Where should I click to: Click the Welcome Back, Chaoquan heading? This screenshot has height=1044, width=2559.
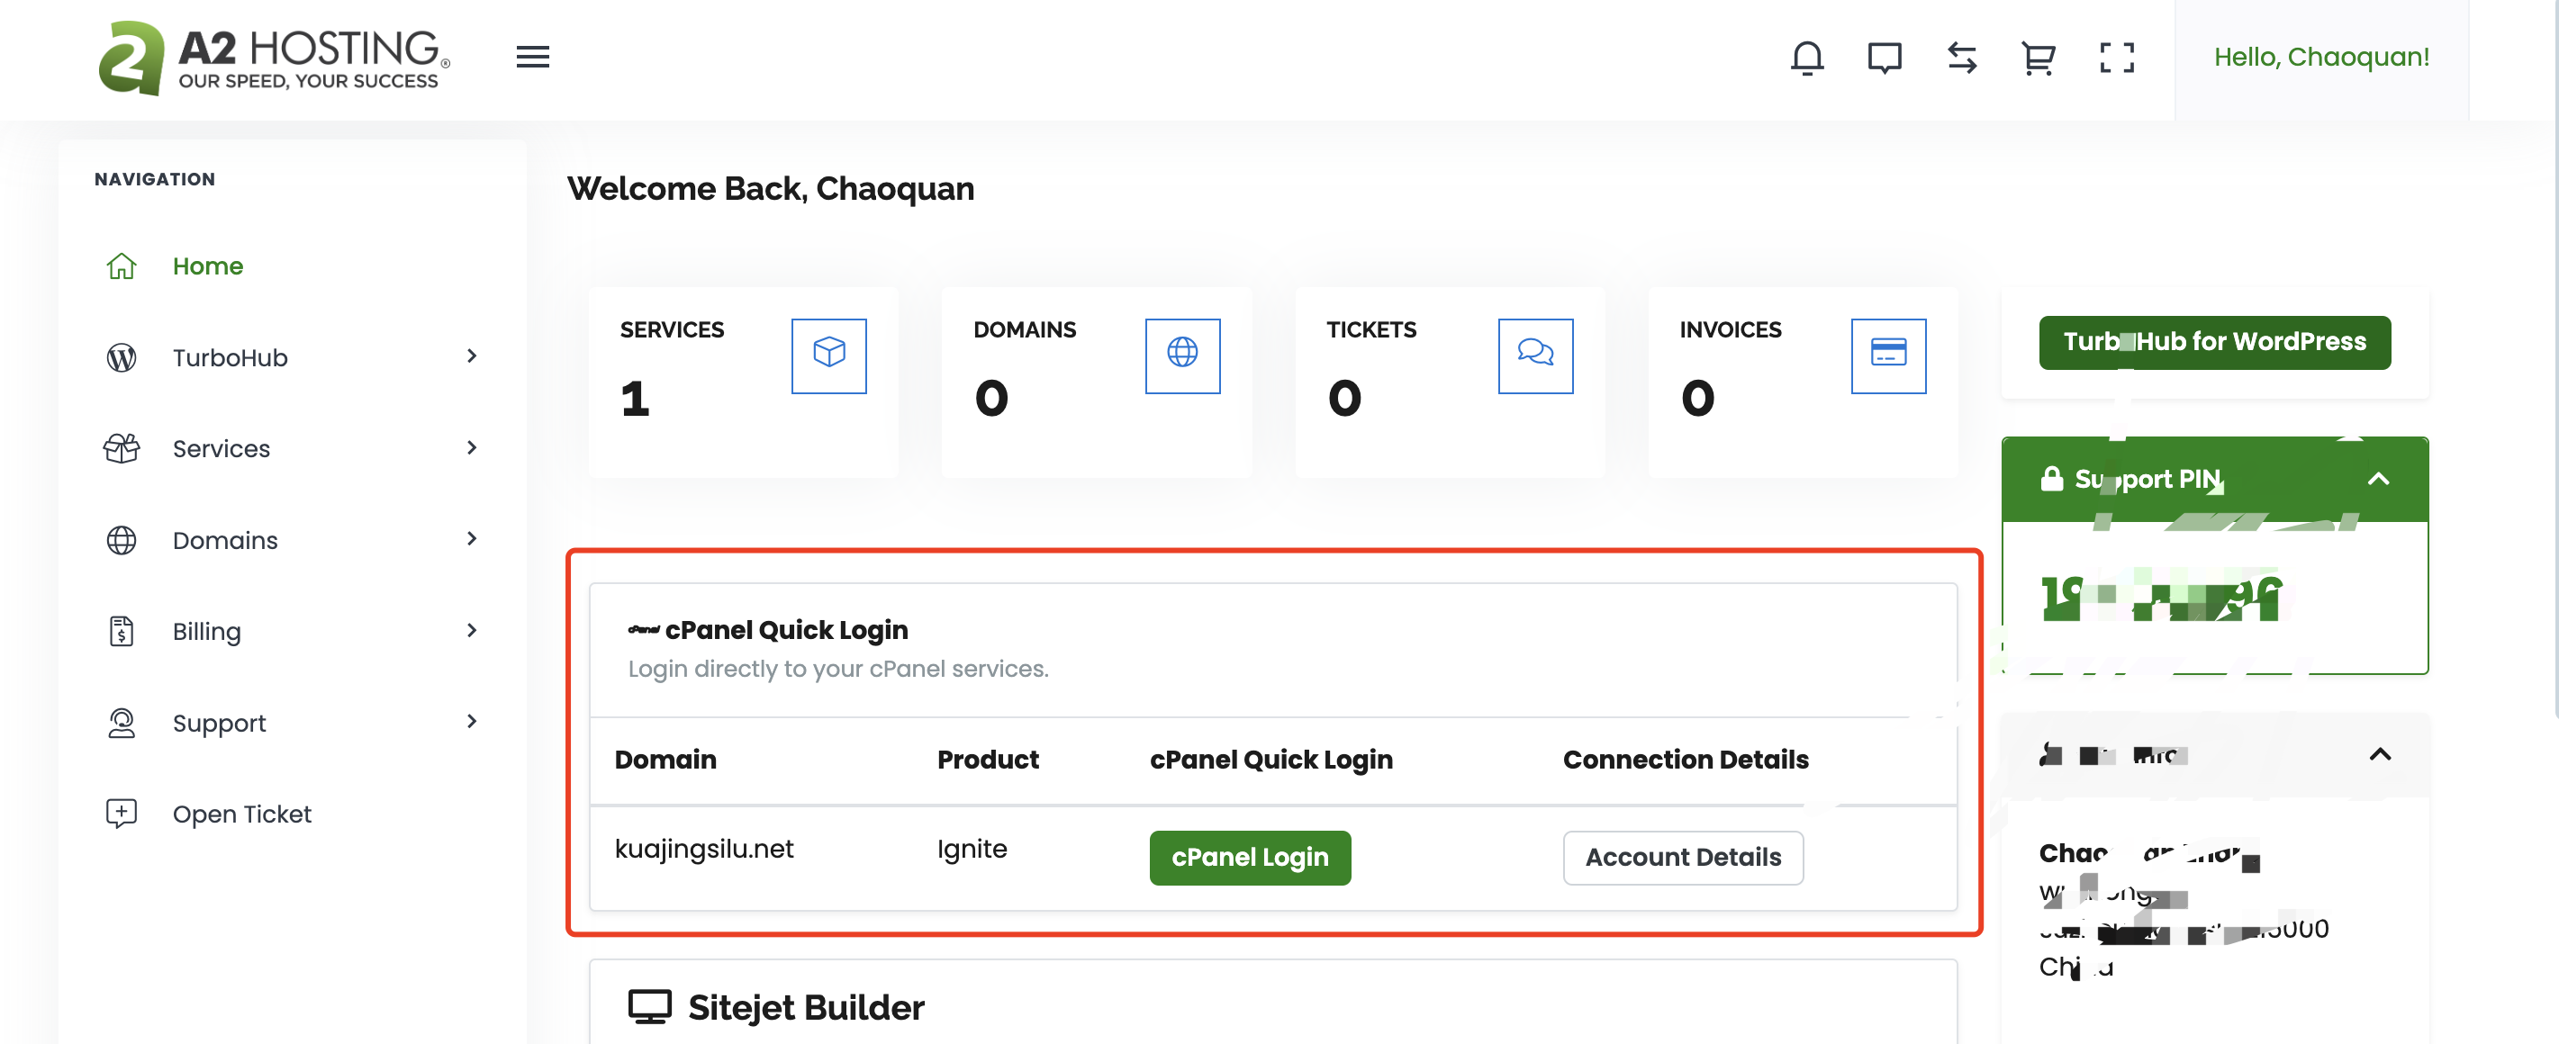click(770, 189)
